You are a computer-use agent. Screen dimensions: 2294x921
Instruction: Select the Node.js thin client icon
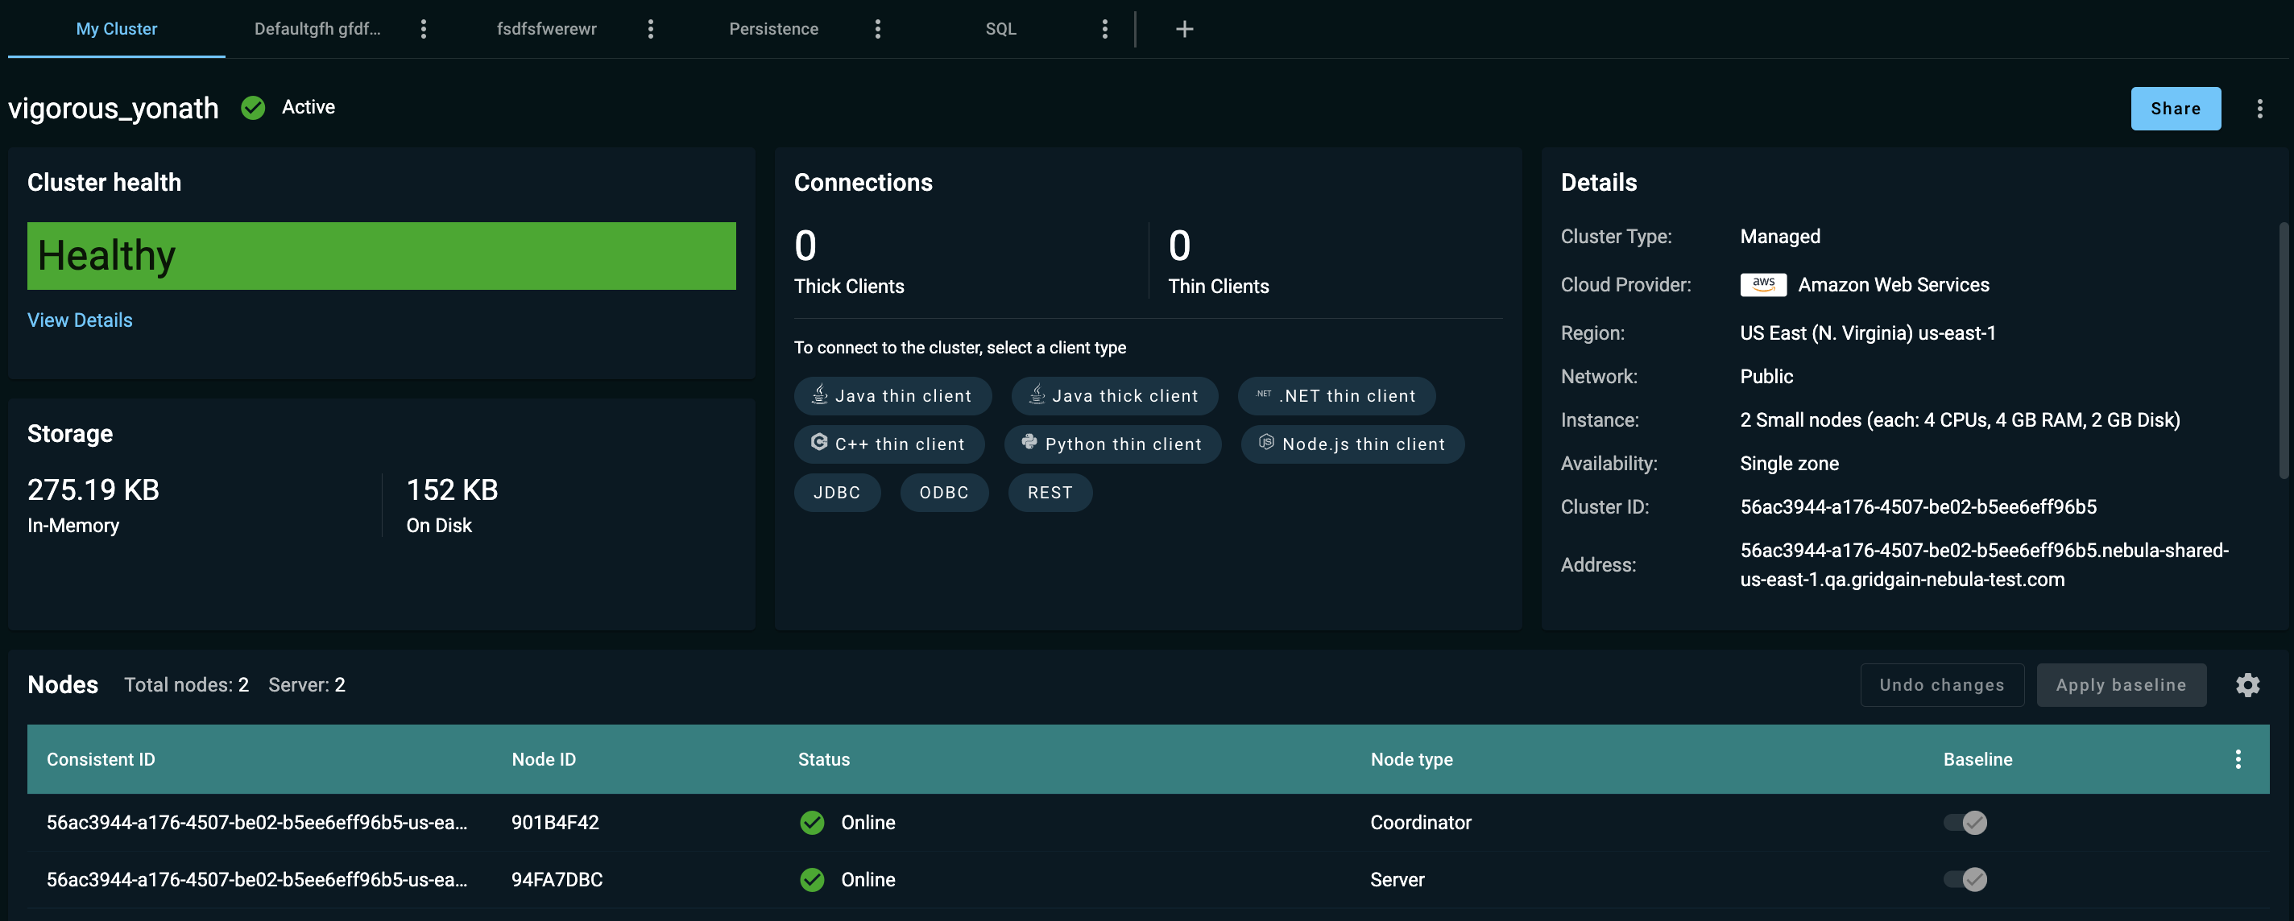coord(1267,443)
